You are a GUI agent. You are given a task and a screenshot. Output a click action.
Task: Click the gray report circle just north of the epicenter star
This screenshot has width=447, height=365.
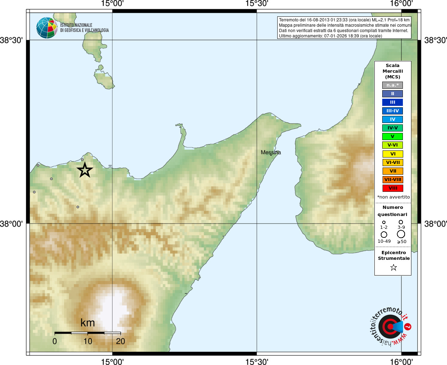82,160
